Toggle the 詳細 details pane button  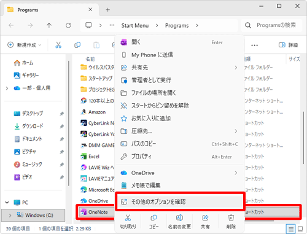(x=288, y=45)
